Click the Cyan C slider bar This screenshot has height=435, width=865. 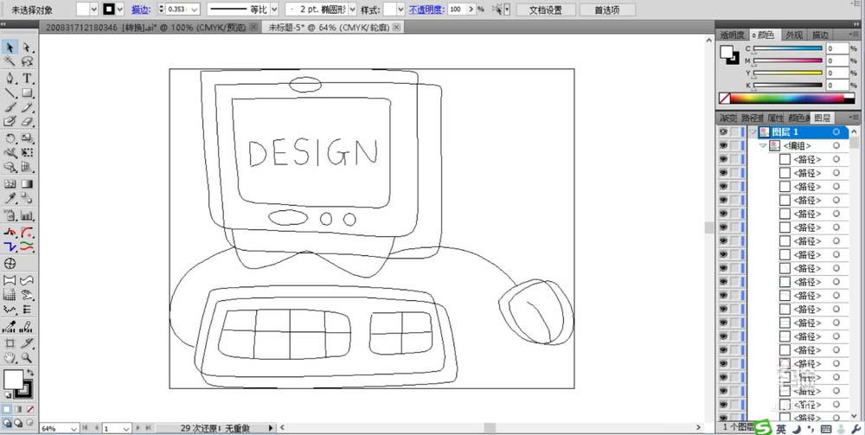pos(788,48)
